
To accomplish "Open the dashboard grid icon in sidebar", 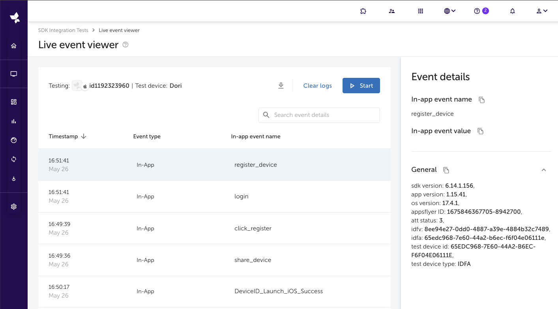I will [14, 102].
